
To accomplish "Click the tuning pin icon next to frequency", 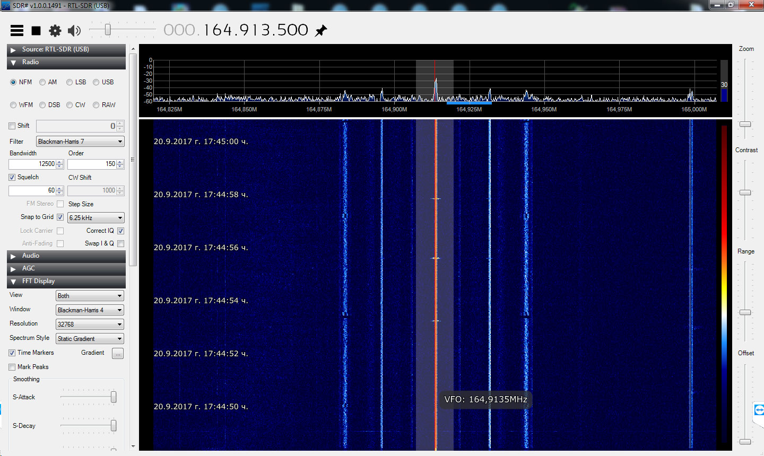I will click(x=321, y=31).
